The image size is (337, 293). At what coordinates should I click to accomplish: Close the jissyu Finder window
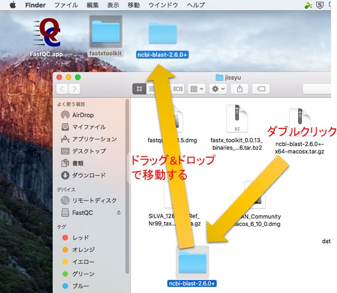pos(59,77)
